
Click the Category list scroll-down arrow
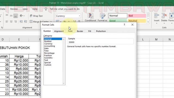coord(64,83)
